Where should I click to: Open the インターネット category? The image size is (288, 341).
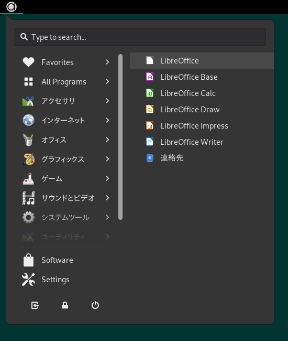[x=65, y=120]
